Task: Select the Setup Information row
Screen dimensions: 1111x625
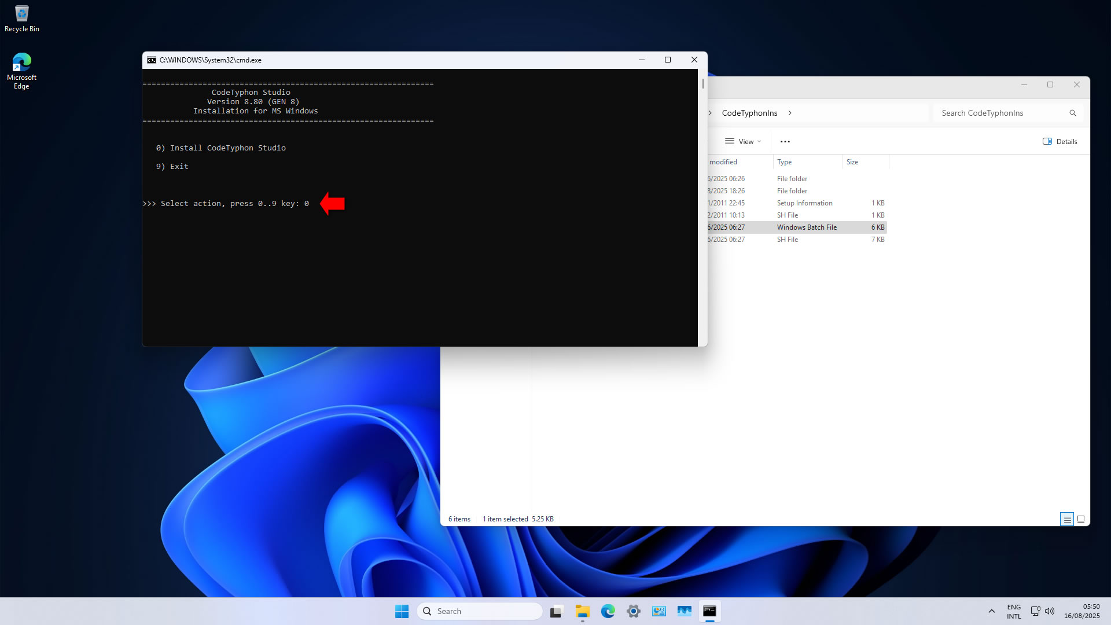Action: pos(797,203)
